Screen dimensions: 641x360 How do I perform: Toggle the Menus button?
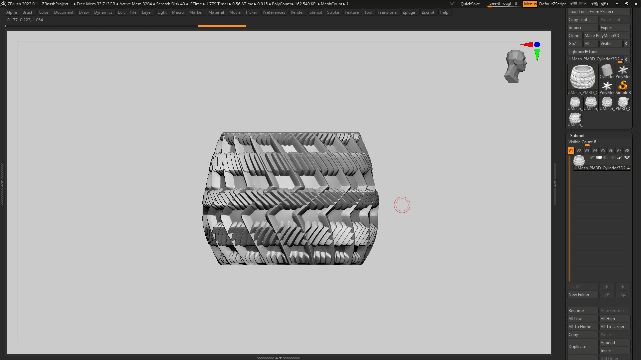[x=530, y=4]
